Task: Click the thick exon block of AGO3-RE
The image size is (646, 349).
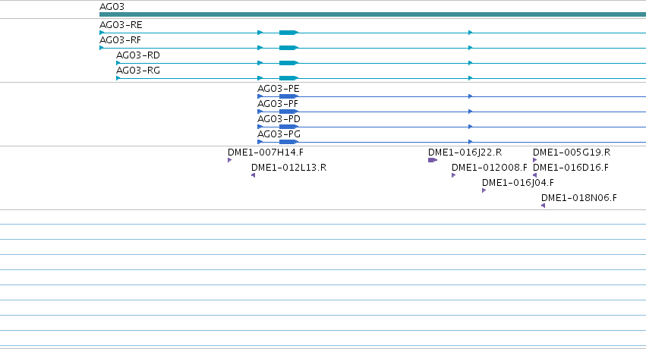Action: 288,33
